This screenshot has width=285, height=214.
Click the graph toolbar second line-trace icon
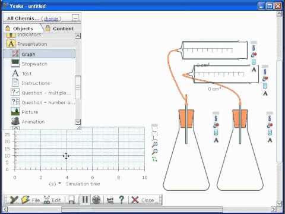(x=154, y=137)
